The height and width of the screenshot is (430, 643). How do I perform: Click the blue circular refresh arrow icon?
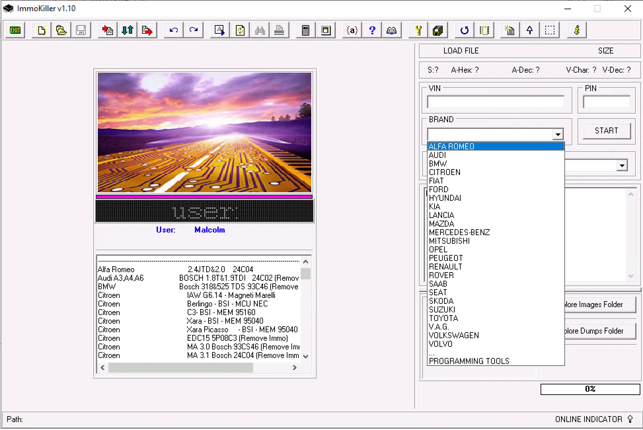click(x=464, y=30)
